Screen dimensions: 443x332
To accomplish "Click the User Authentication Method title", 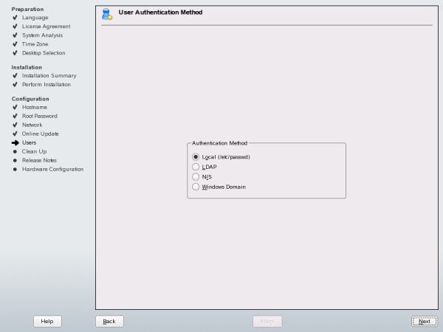I will [160, 12].
